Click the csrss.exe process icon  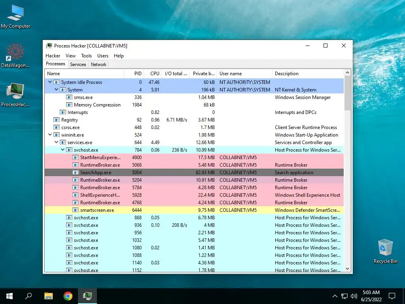(56, 127)
